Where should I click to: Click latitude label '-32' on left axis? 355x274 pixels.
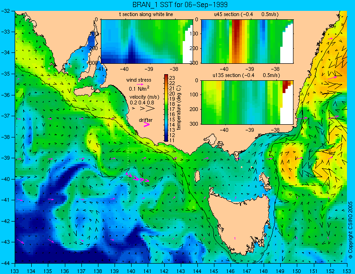click(6, 11)
